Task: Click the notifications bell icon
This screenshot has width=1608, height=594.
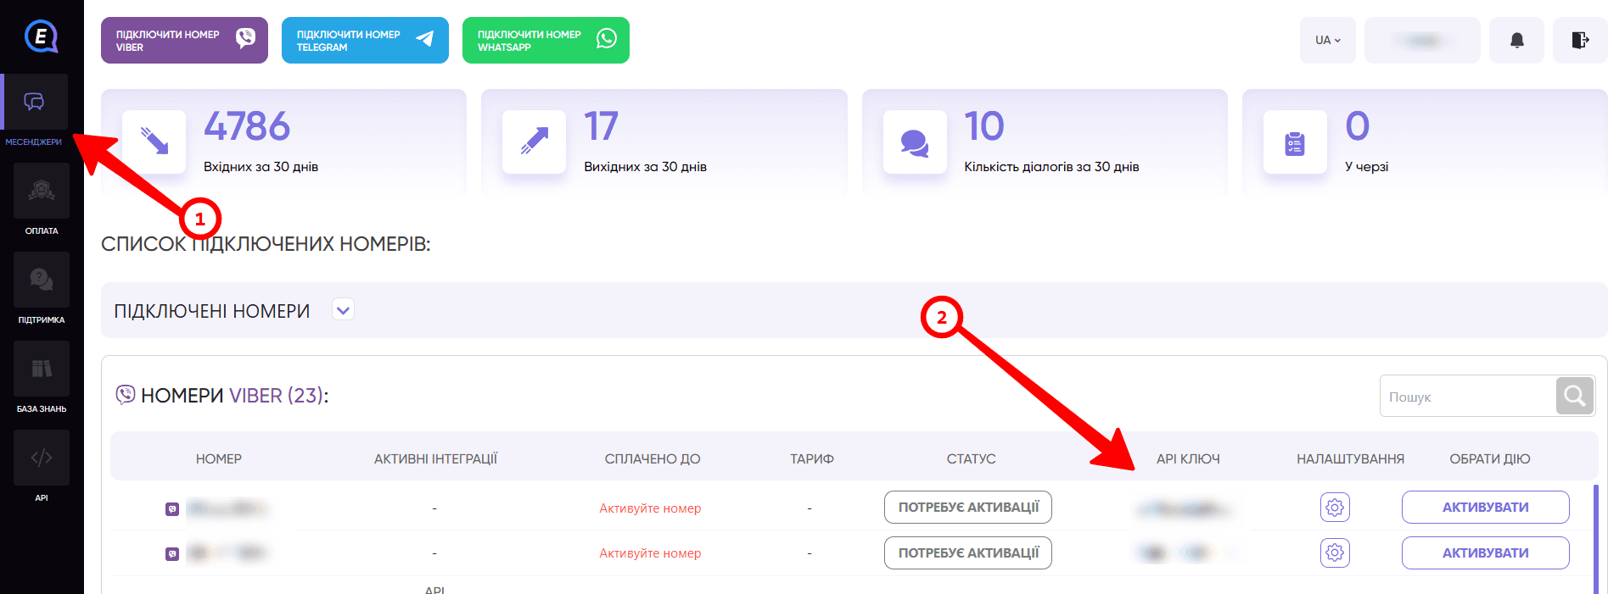Action: click(1516, 40)
